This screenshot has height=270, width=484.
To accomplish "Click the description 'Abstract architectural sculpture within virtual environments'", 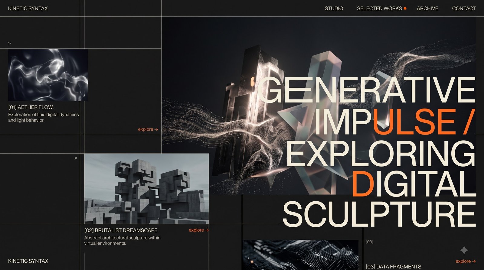I will [x=122, y=240].
